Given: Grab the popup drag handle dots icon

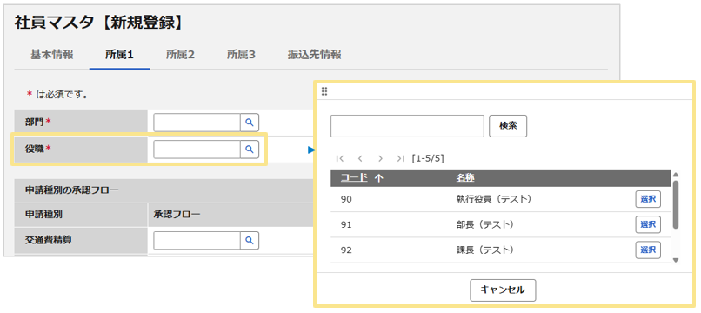Looking at the screenshot, I should click(x=324, y=91).
